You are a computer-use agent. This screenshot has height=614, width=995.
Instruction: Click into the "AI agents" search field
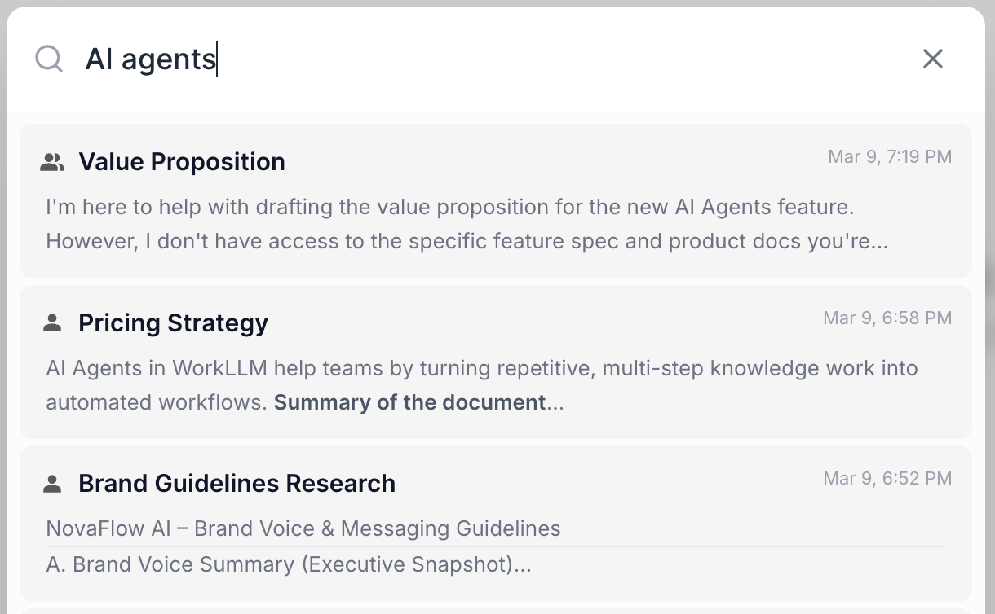489,59
